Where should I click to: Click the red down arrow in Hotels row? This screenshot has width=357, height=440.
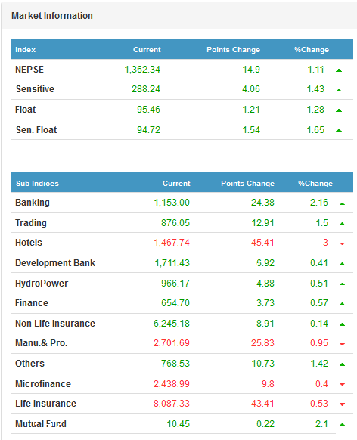pyautogui.click(x=342, y=243)
